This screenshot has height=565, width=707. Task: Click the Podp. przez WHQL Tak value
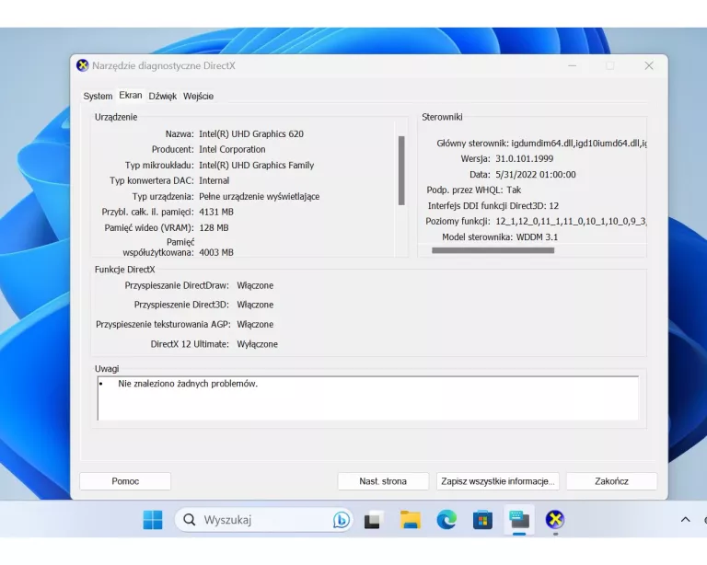tap(514, 190)
